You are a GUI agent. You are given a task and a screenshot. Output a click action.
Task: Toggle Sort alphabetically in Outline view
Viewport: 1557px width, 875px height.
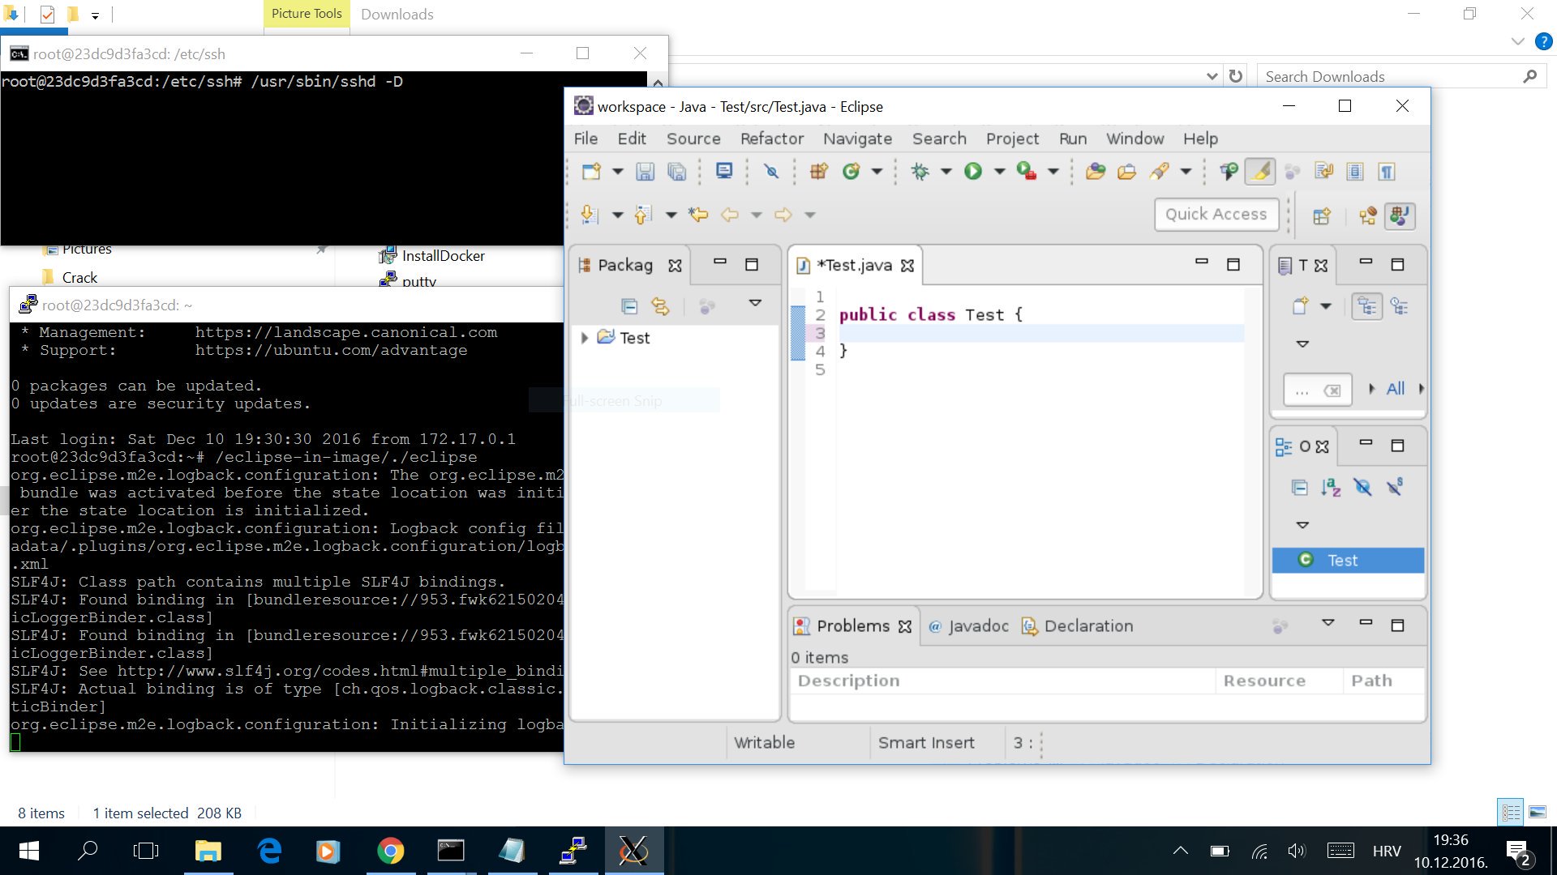pos(1331,487)
